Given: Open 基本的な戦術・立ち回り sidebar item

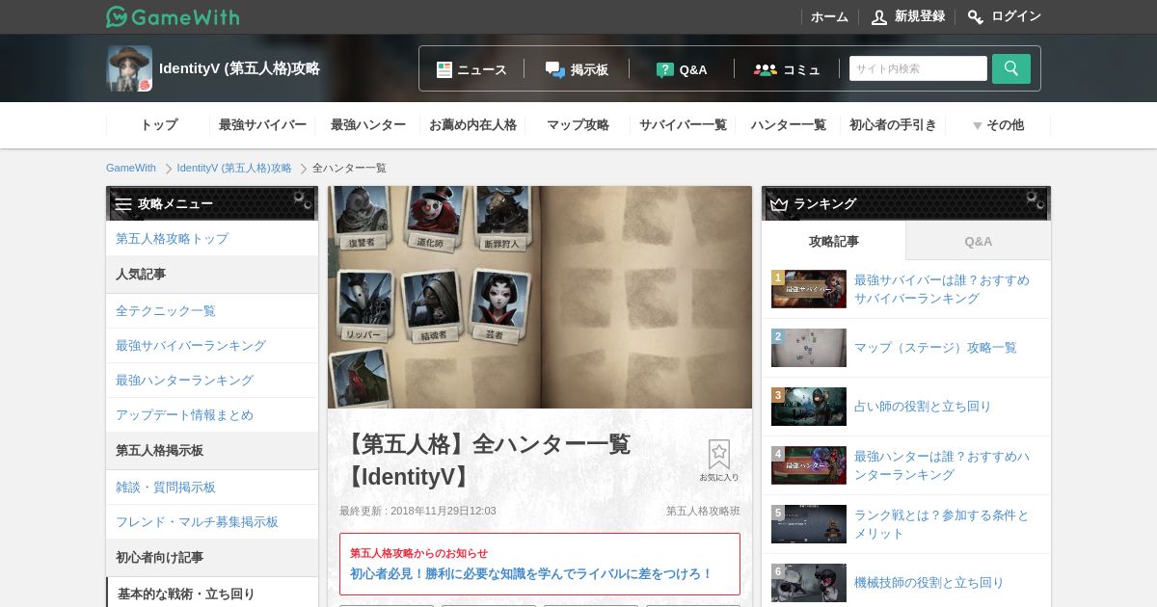Looking at the screenshot, I should point(212,594).
